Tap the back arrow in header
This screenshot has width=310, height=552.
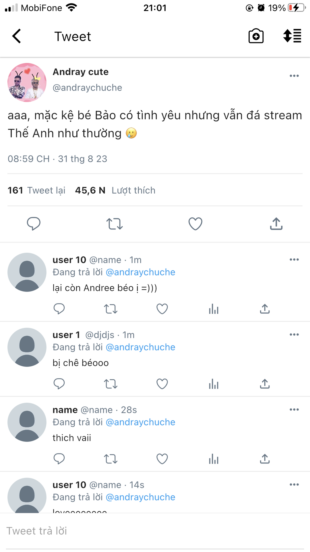pos(17,36)
